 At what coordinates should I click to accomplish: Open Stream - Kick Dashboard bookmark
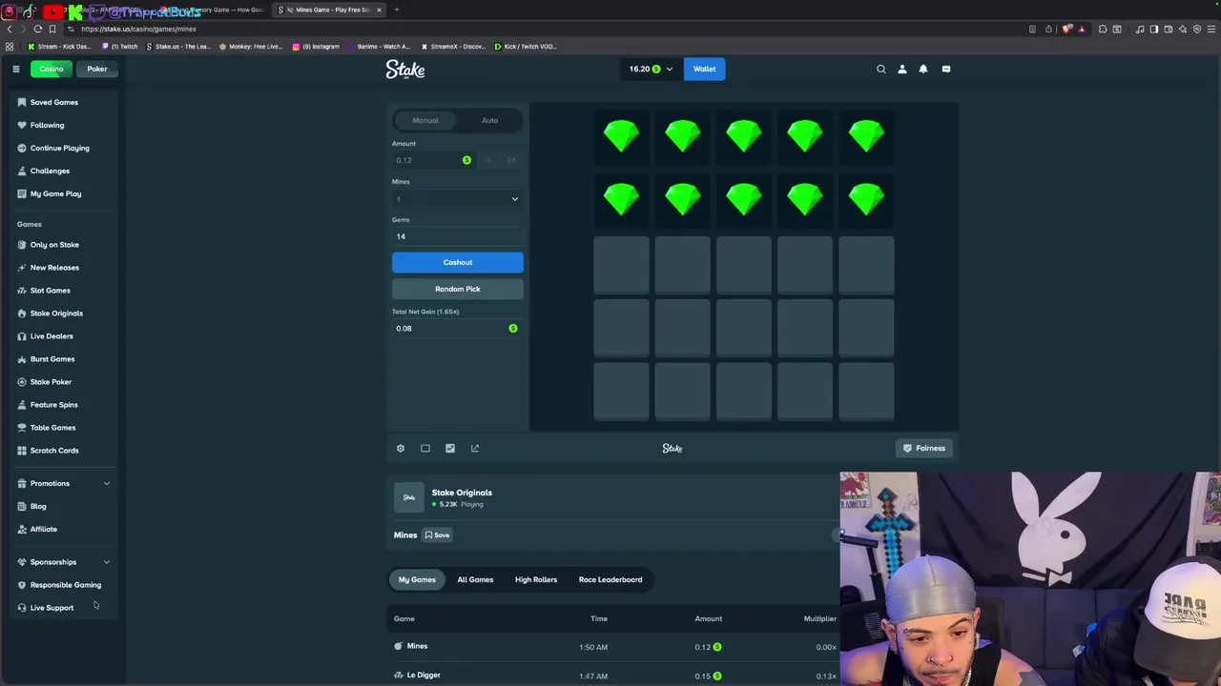click(59, 46)
